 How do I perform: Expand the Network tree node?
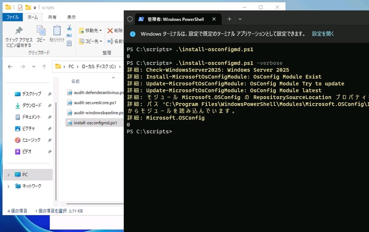pos(8,186)
